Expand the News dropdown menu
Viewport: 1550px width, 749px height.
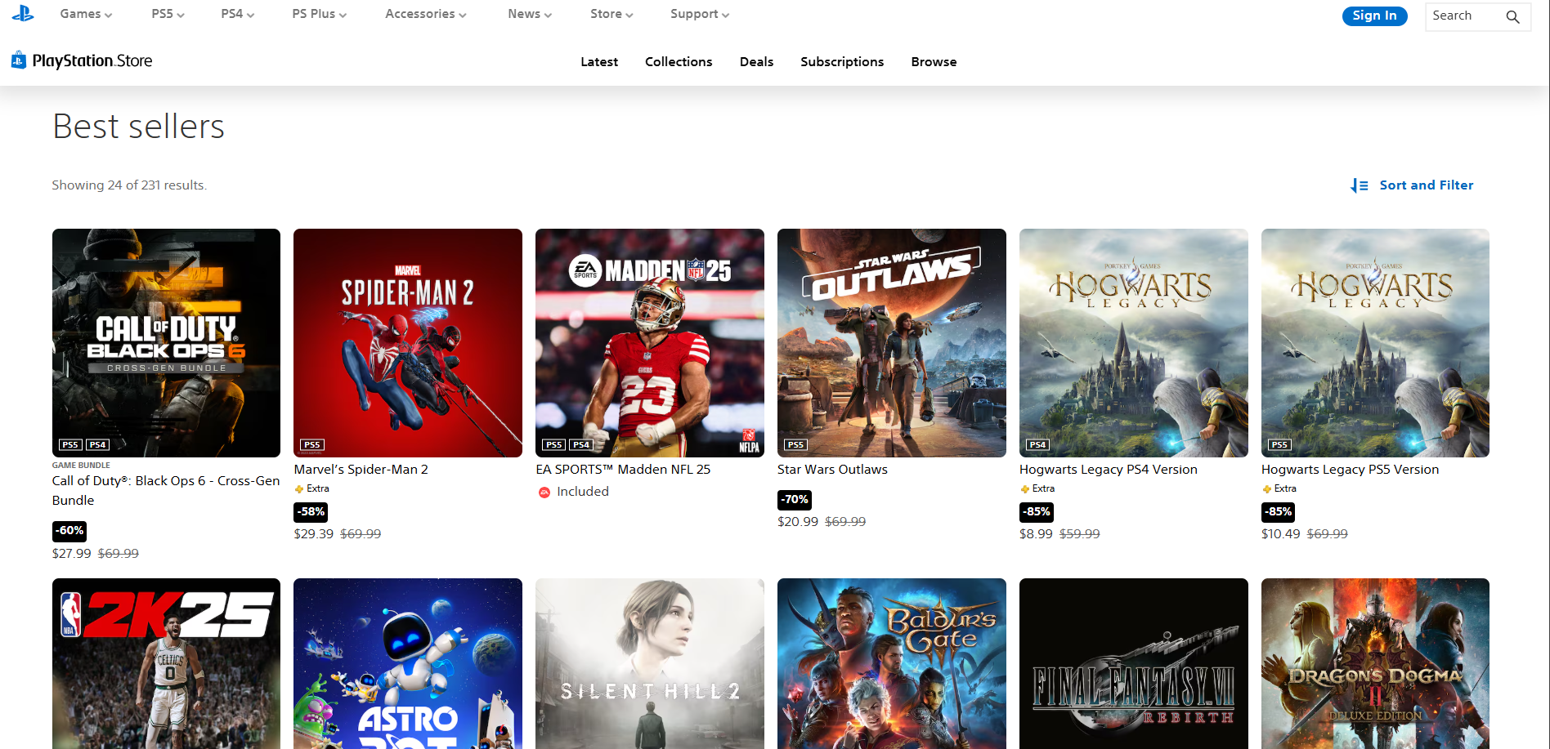[529, 14]
